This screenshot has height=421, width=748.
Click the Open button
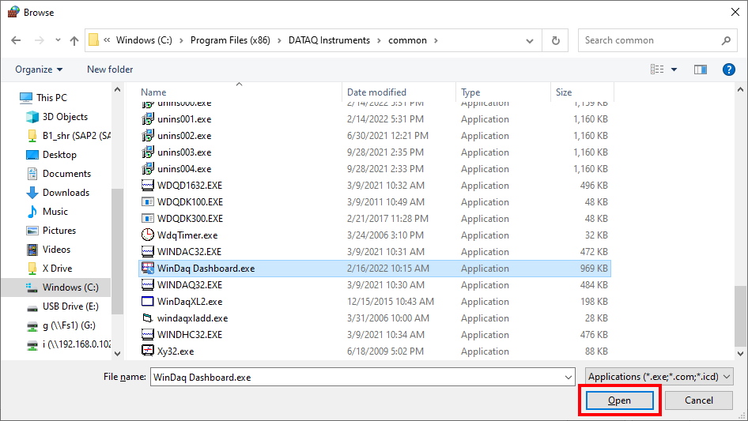click(619, 401)
